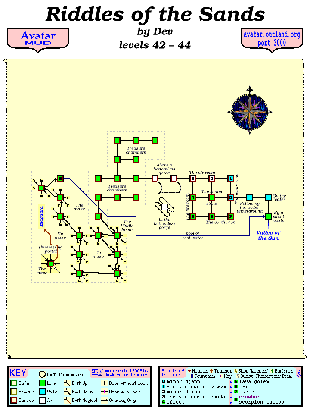The width and height of the screenshot is (310, 414).
Task: Click the white air room in the bottomless gorge
Action: coord(164,207)
